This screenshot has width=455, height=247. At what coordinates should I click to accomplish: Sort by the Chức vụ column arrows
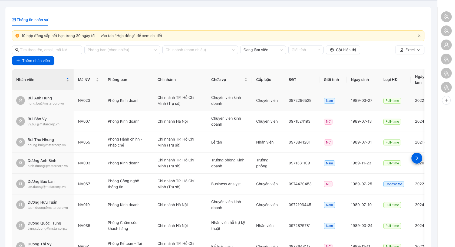[246, 80]
